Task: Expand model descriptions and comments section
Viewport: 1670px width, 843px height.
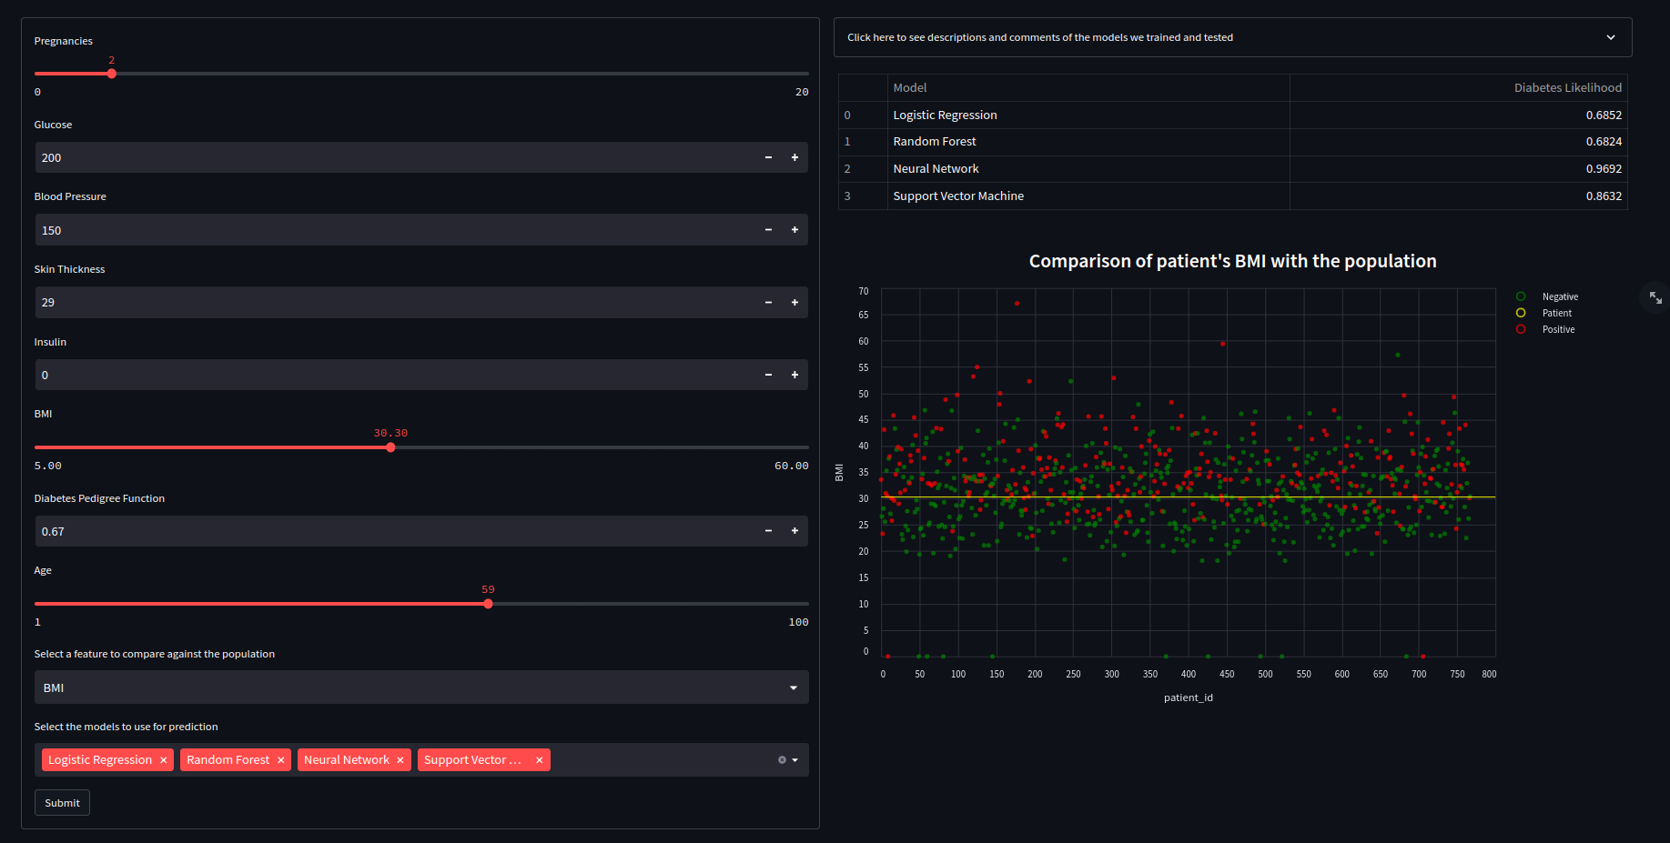Action: pyautogui.click(x=1232, y=37)
